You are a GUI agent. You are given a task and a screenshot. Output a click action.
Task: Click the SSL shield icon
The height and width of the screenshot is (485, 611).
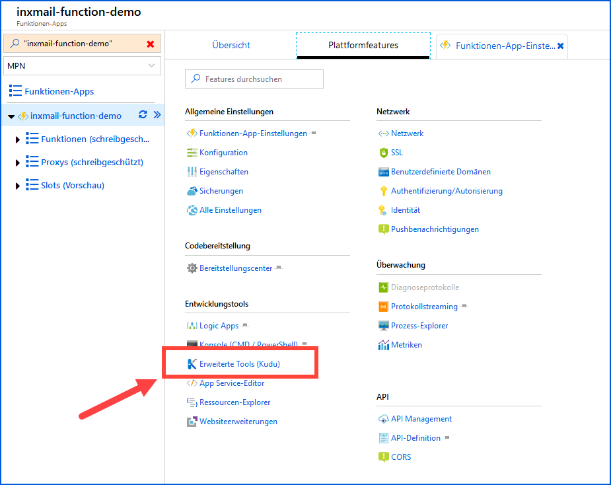pos(383,153)
